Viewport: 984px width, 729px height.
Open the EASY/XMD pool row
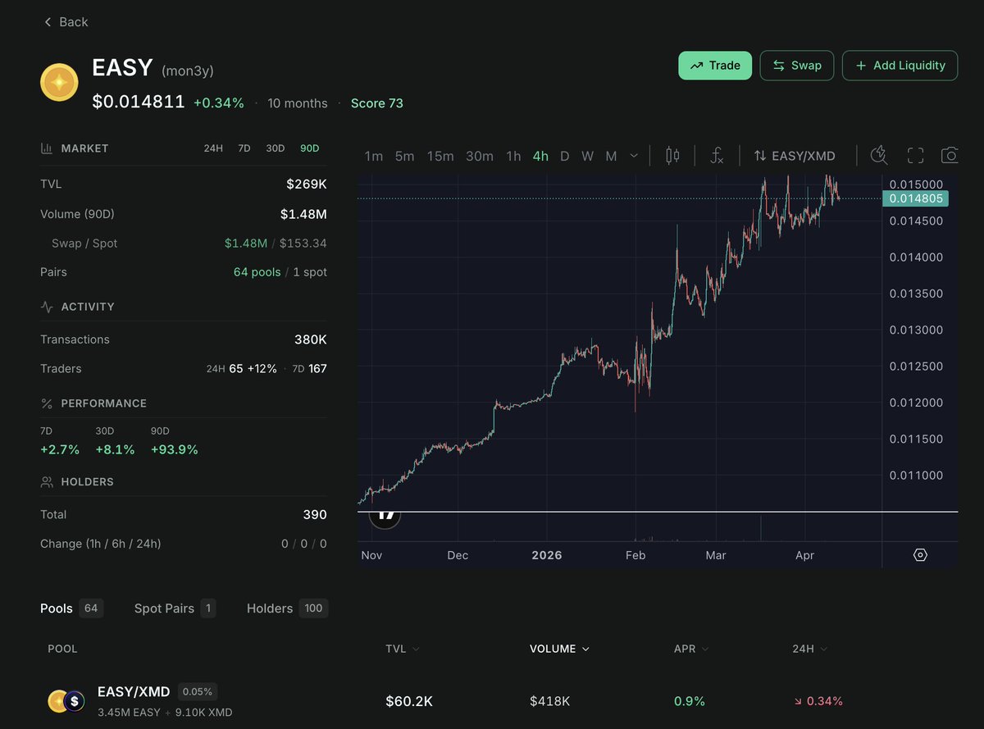coord(499,701)
